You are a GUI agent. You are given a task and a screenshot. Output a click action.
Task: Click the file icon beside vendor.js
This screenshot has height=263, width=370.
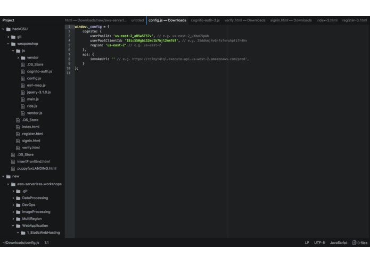[x=23, y=113]
